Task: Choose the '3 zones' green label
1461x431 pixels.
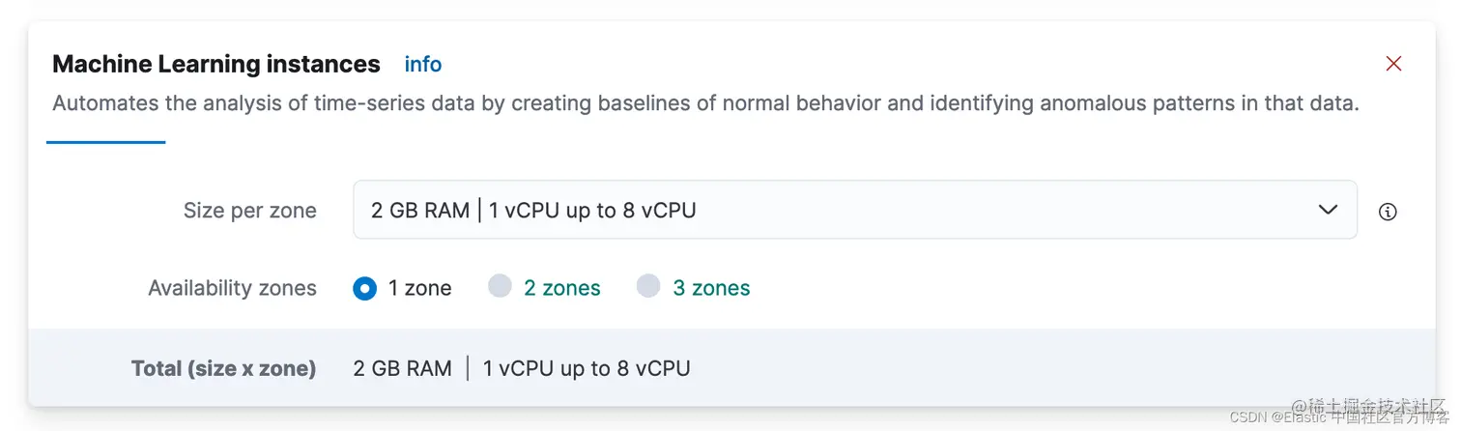Action: click(x=712, y=288)
